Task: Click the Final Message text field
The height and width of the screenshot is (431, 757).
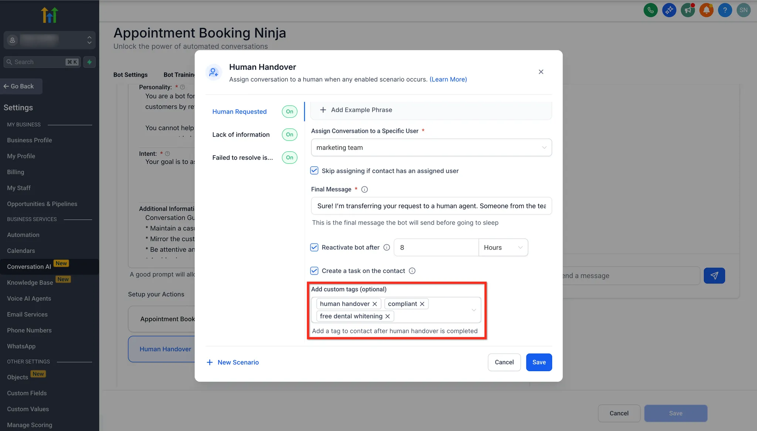Action: 431,206
